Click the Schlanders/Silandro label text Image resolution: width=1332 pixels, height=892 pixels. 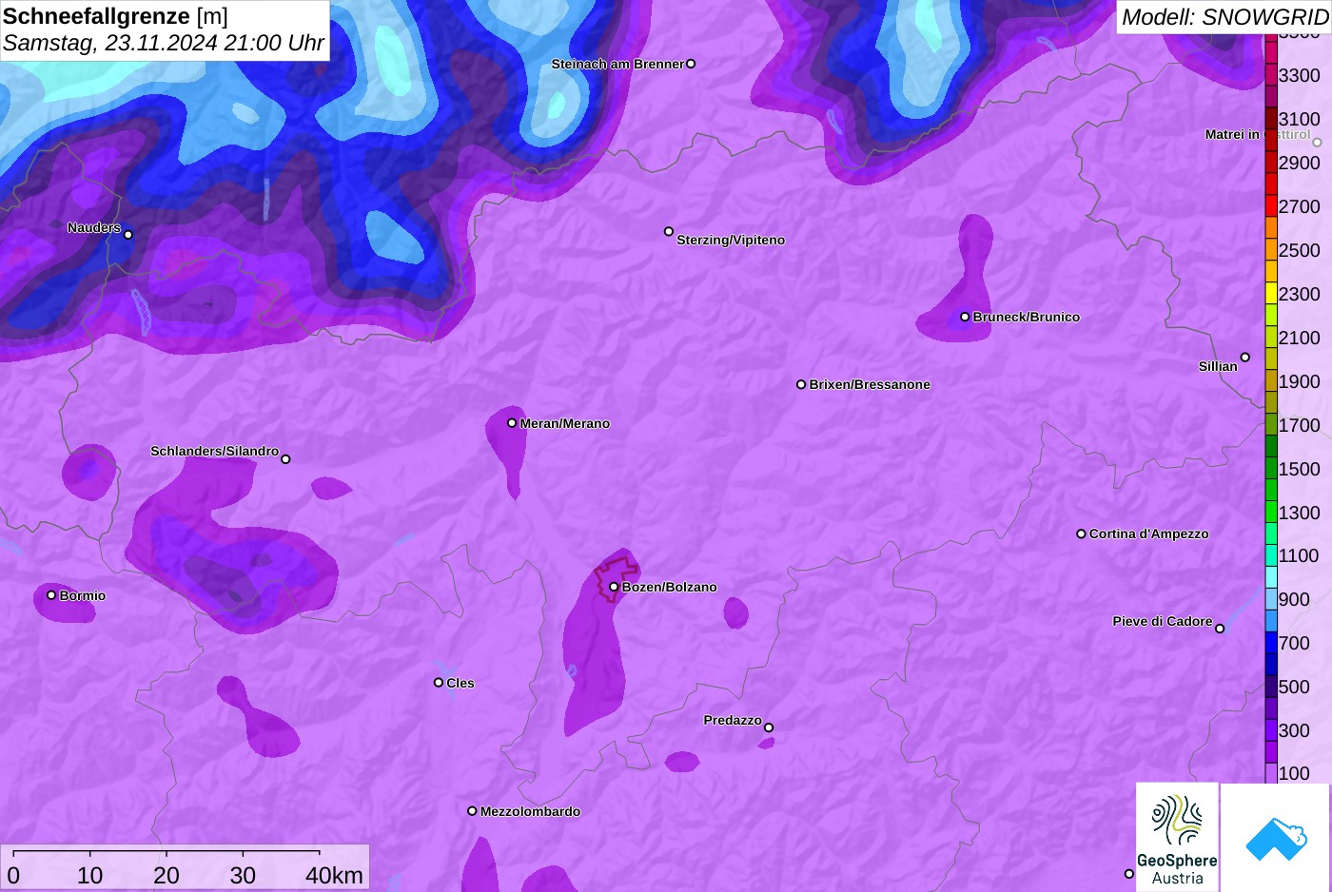[215, 451]
